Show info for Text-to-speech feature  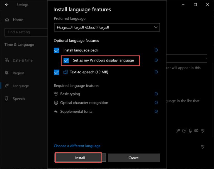pyautogui.click(x=156, y=72)
